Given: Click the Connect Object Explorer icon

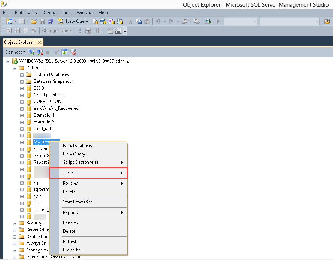Looking at the screenshot, I should (32, 52).
